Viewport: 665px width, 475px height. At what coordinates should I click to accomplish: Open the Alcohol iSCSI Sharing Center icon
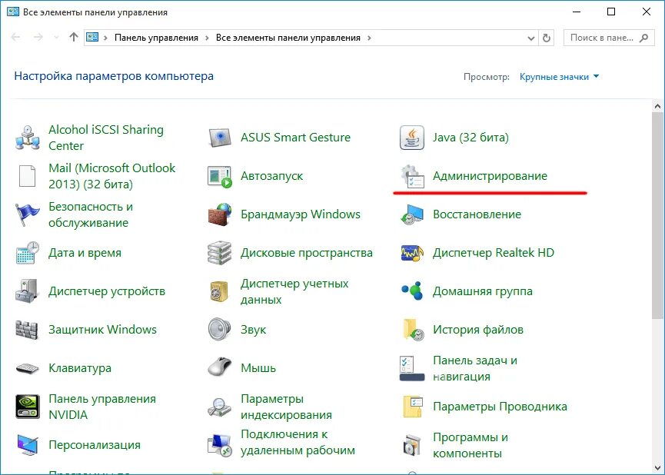click(28, 138)
